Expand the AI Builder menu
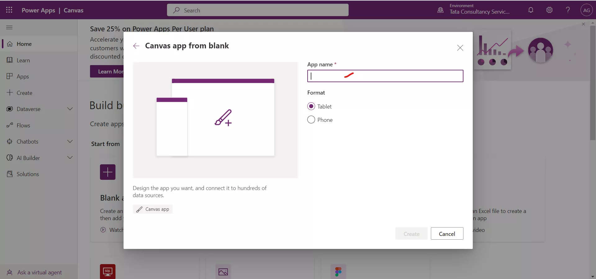The image size is (596, 279). pos(70,157)
